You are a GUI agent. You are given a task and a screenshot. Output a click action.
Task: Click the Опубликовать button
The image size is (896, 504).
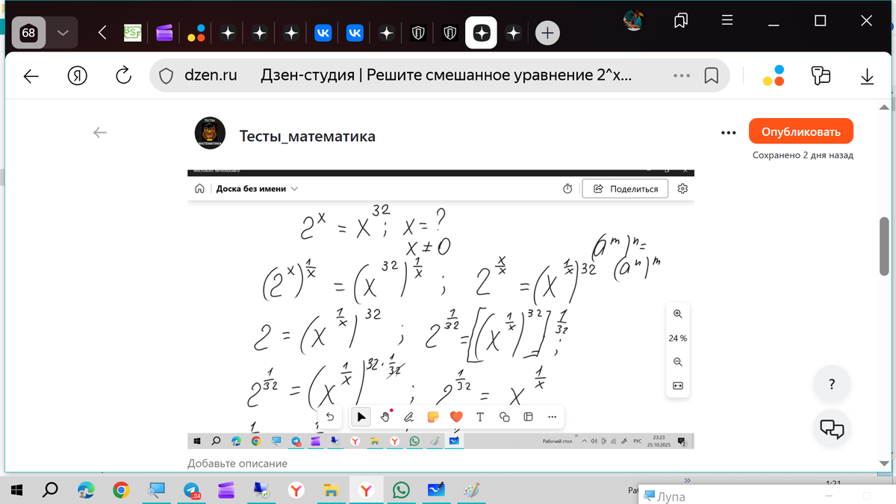point(801,130)
